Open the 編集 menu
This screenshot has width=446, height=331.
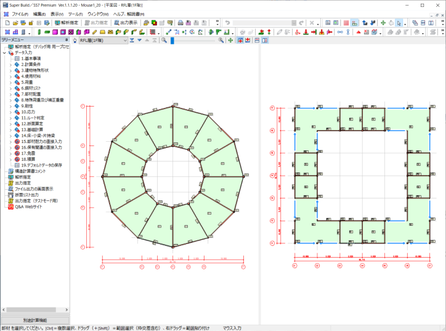pos(39,14)
